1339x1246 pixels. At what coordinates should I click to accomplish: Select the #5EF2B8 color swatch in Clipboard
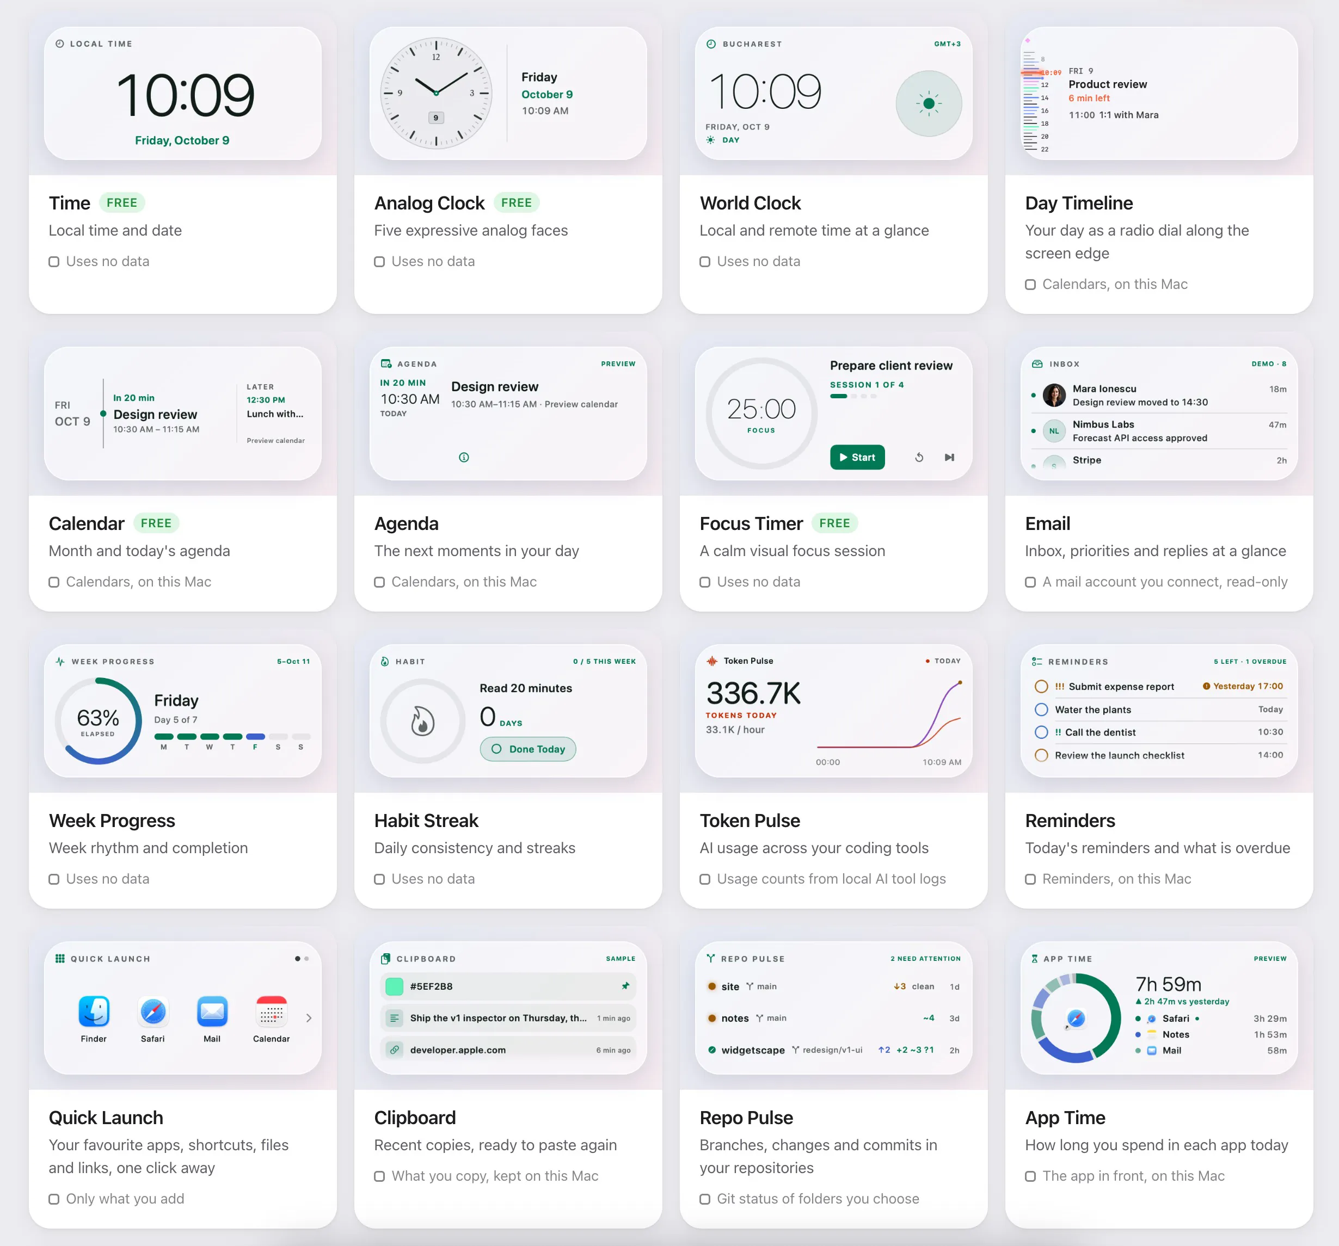click(395, 987)
